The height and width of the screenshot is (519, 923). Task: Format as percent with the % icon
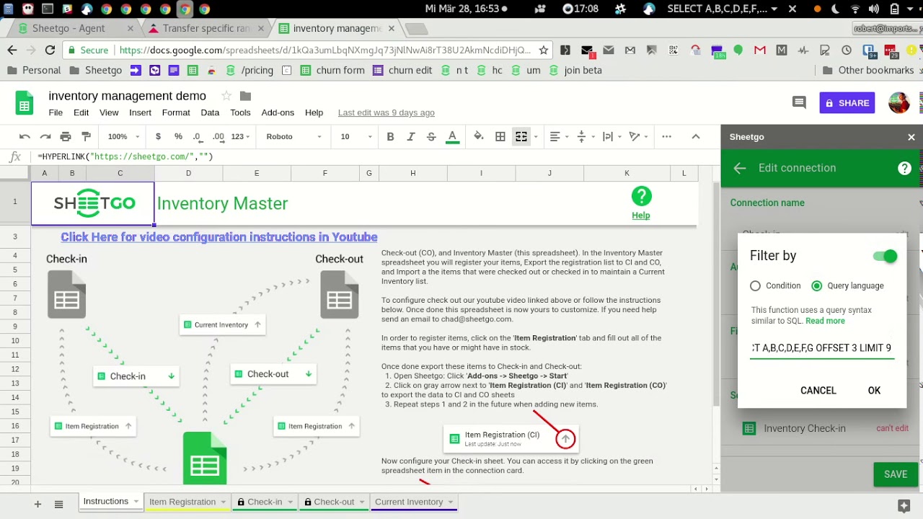coord(178,136)
